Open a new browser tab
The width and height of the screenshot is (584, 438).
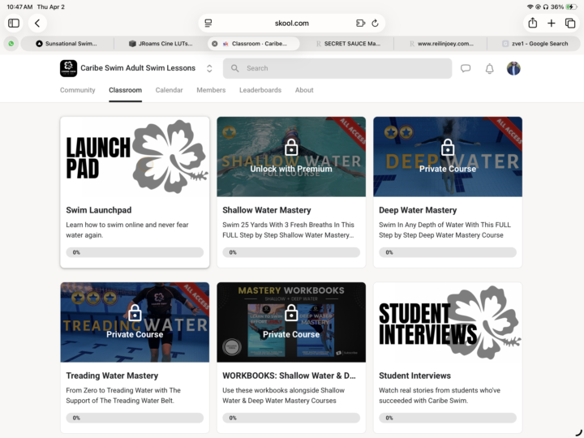pyautogui.click(x=552, y=23)
